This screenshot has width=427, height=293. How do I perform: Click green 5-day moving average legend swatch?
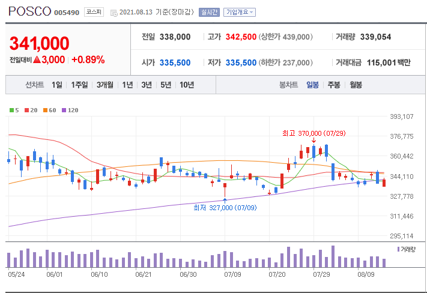coord(11,110)
